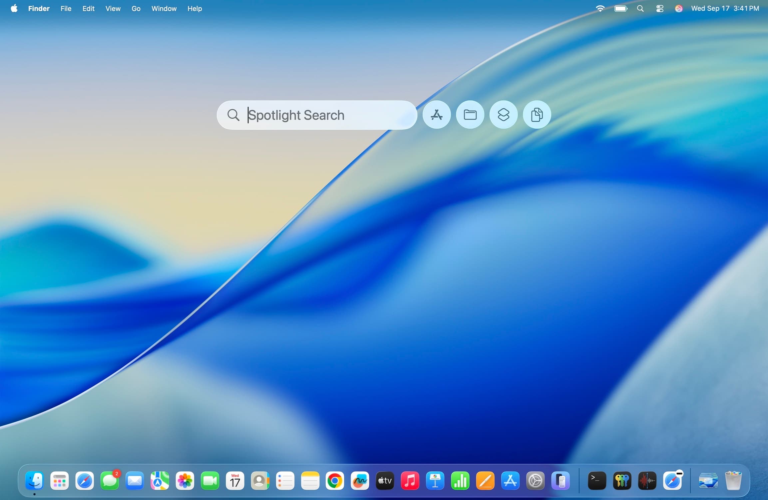The image size is (768, 500).
Task: Open the Mail app
Action: 135,481
